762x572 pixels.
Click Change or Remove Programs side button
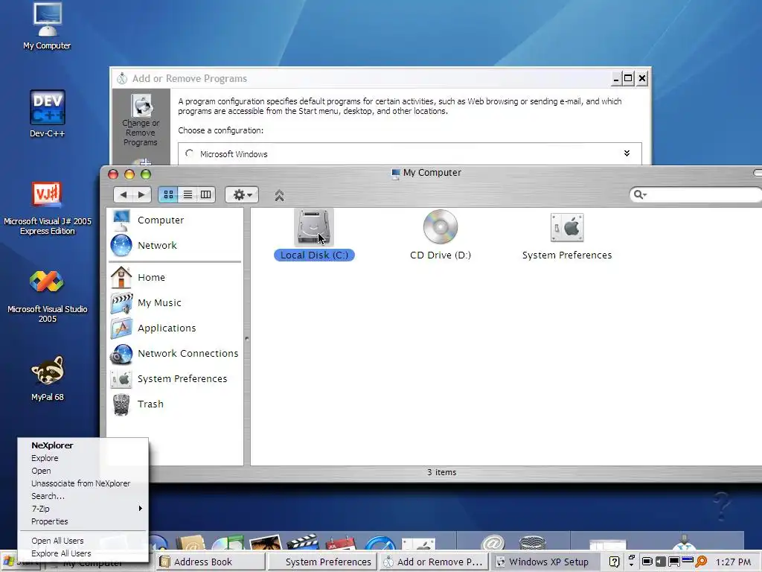[x=141, y=120]
